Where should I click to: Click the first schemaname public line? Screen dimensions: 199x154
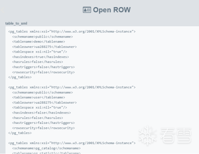coord(43,37)
